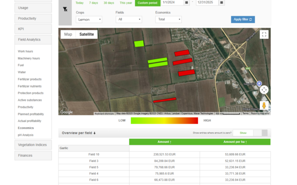The image size is (297, 185).
Task: Click the Apply filter button
Action: (x=243, y=19)
